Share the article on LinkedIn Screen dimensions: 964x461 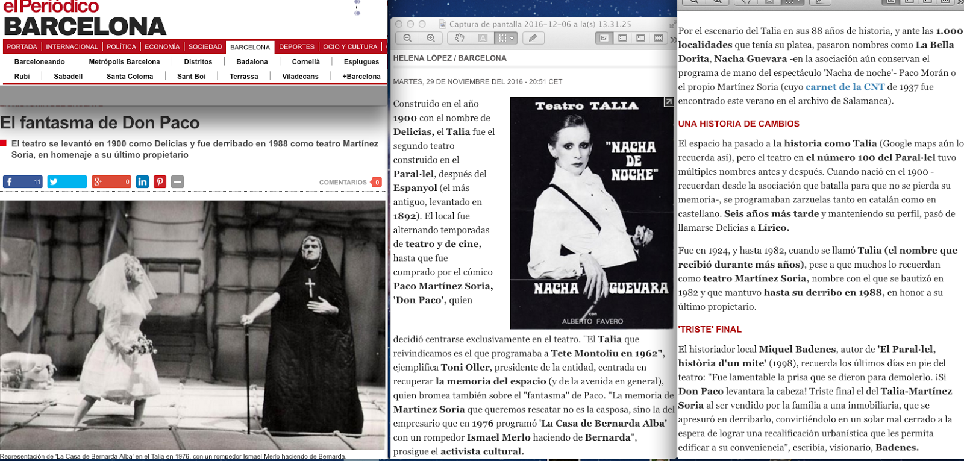click(142, 181)
